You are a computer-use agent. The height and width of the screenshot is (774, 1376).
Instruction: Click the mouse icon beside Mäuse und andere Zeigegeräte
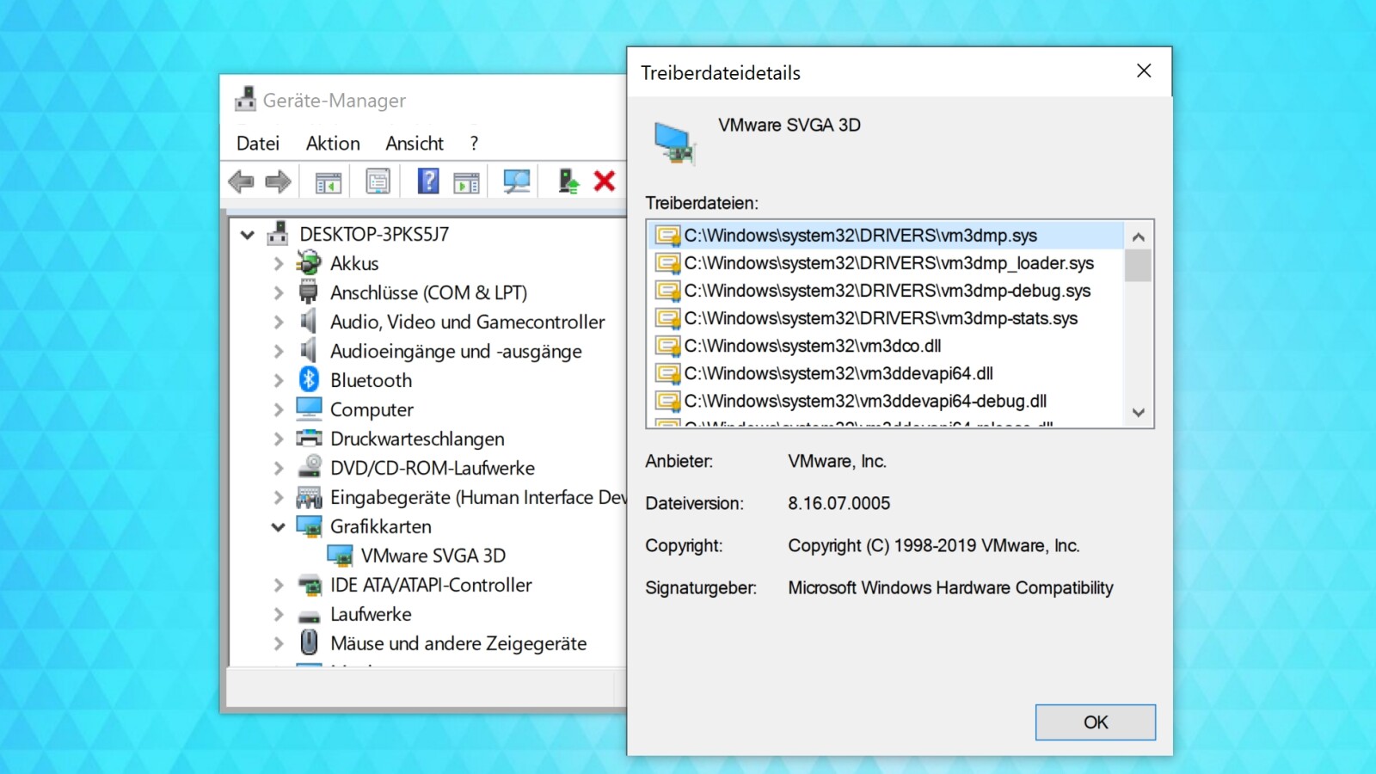coord(309,642)
